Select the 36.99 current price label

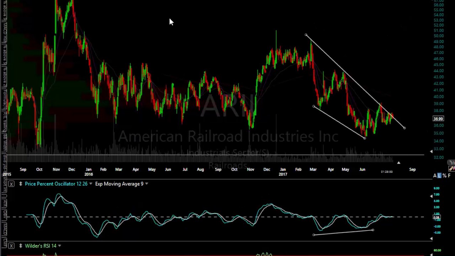[438, 119]
